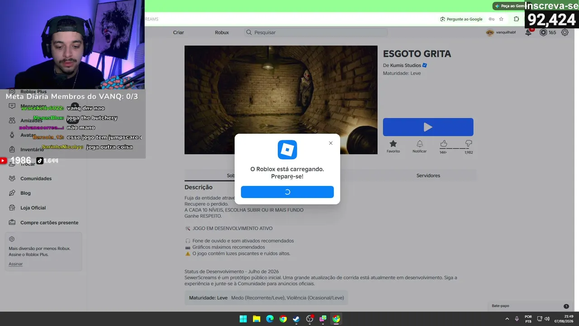Click the Avatar sidebar icon
The height and width of the screenshot is (326, 579).
(x=12, y=135)
